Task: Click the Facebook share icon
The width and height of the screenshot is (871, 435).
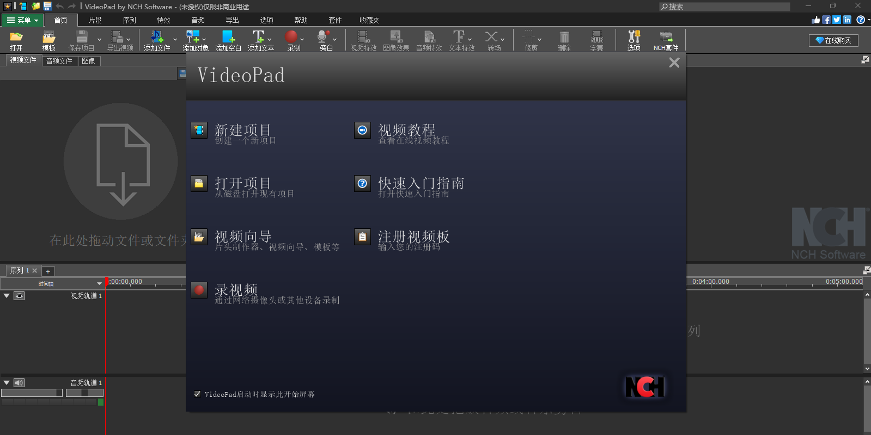Action: click(826, 20)
